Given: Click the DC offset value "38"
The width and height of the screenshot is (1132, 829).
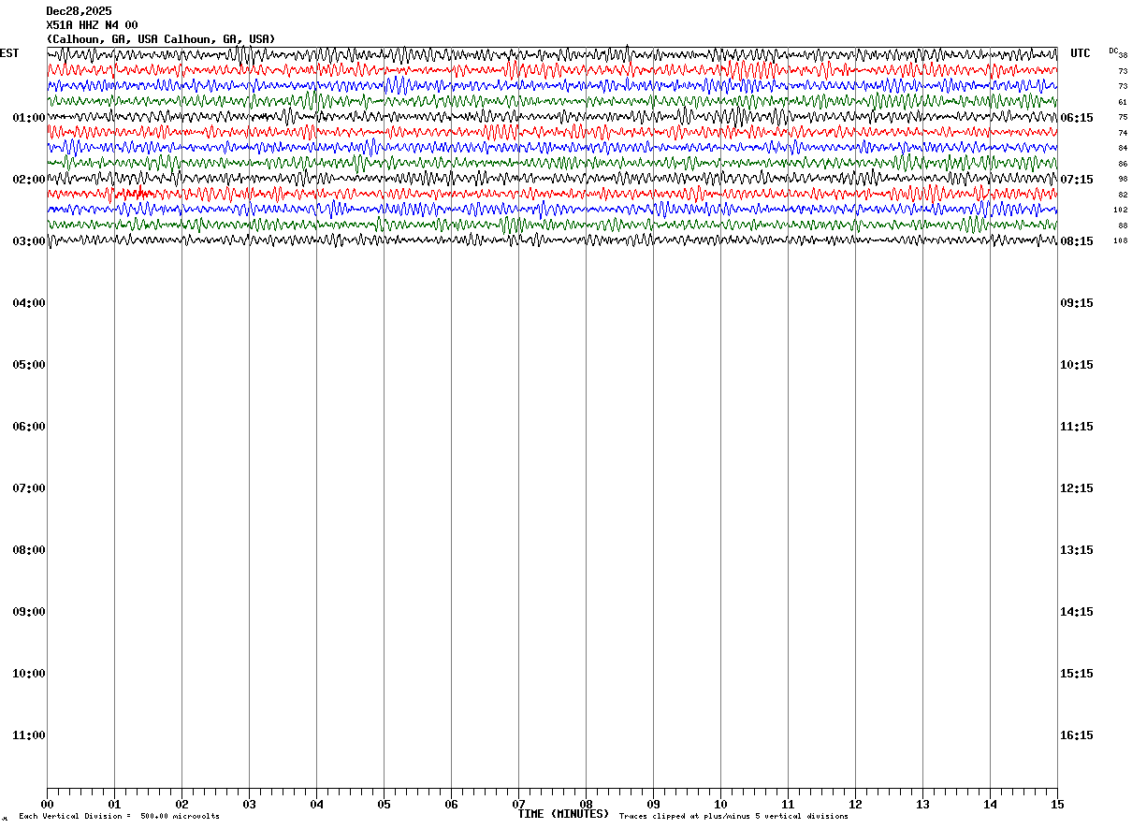Looking at the screenshot, I should (1123, 55).
